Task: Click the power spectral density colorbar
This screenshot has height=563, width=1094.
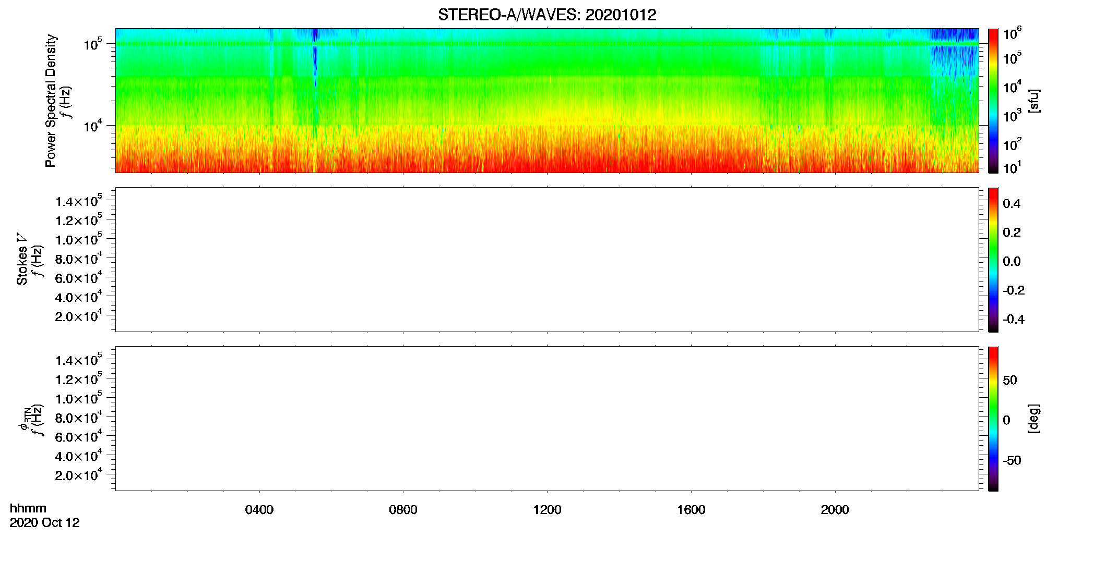Action: (993, 101)
